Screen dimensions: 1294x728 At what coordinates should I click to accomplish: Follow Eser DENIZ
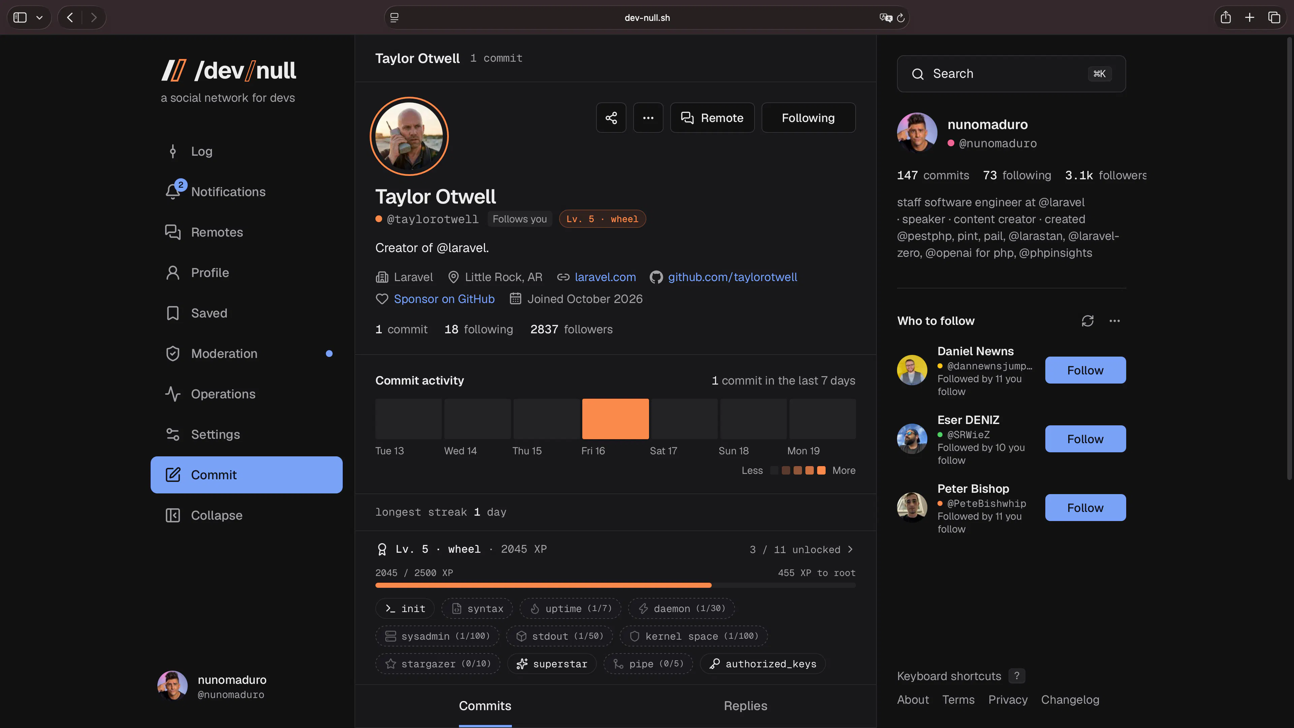[x=1085, y=438]
